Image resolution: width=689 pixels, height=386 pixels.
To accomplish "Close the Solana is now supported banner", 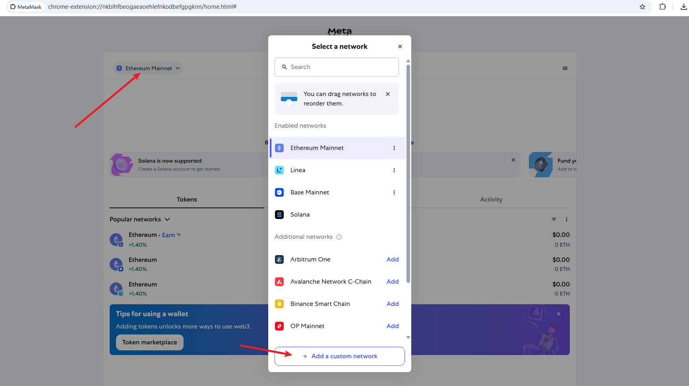I will coord(513,160).
